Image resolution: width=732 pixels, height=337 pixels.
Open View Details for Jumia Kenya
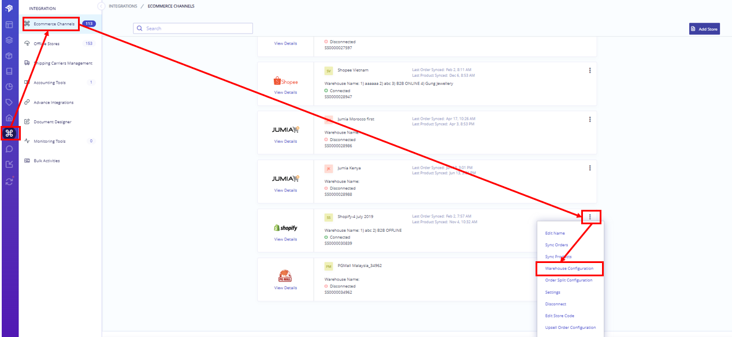pos(285,190)
